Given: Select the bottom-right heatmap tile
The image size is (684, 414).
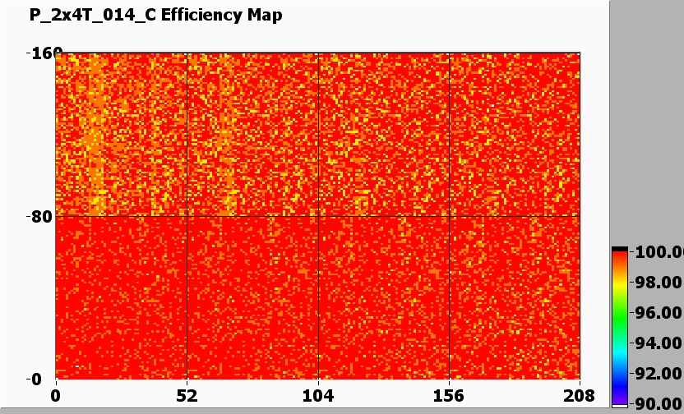Looking at the screenshot, I should click(515, 297).
